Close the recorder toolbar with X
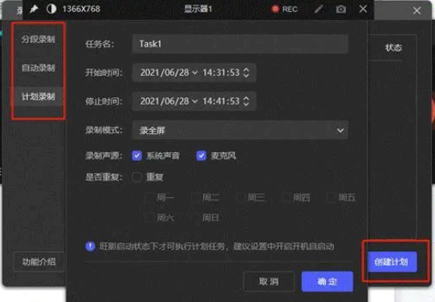435x302 pixels. [x=363, y=9]
